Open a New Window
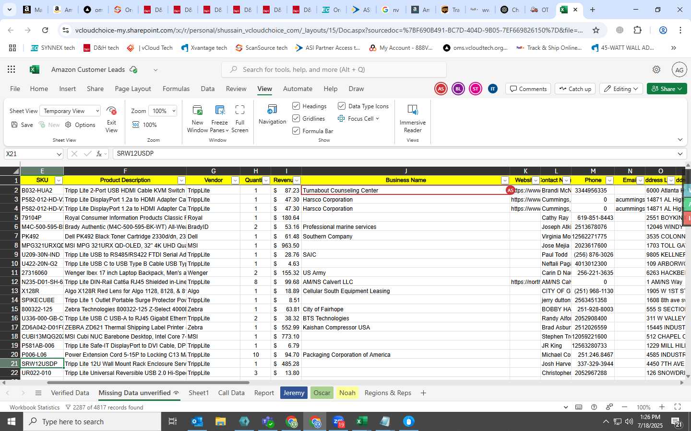 197,119
